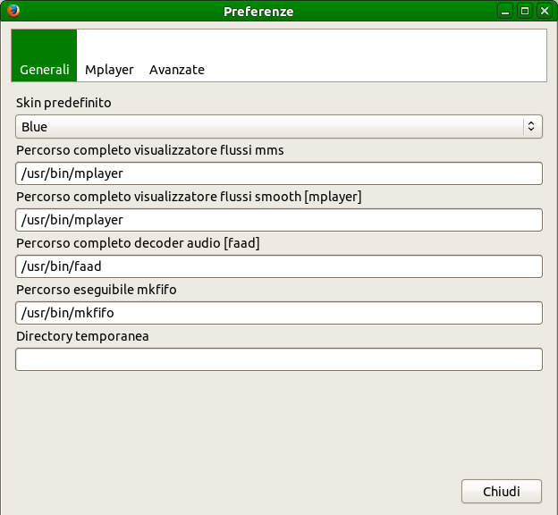This screenshot has height=515, width=558.
Task: Switch to the Generali tab
Action: 44,69
